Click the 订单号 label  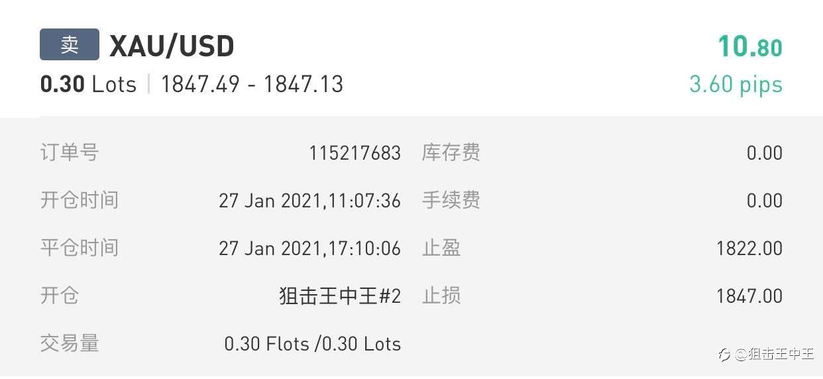click(70, 153)
